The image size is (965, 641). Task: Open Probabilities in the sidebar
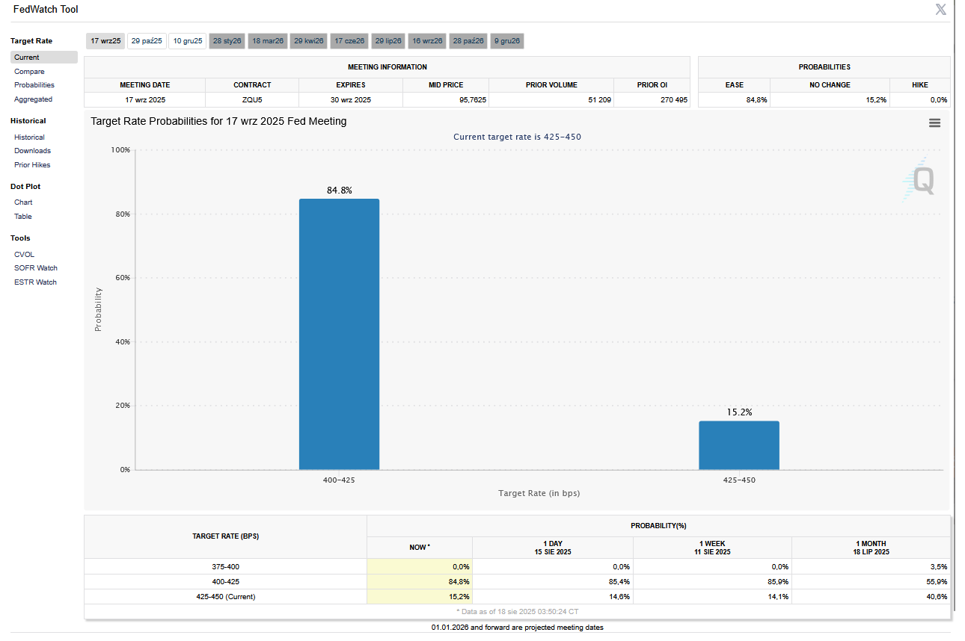[34, 85]
